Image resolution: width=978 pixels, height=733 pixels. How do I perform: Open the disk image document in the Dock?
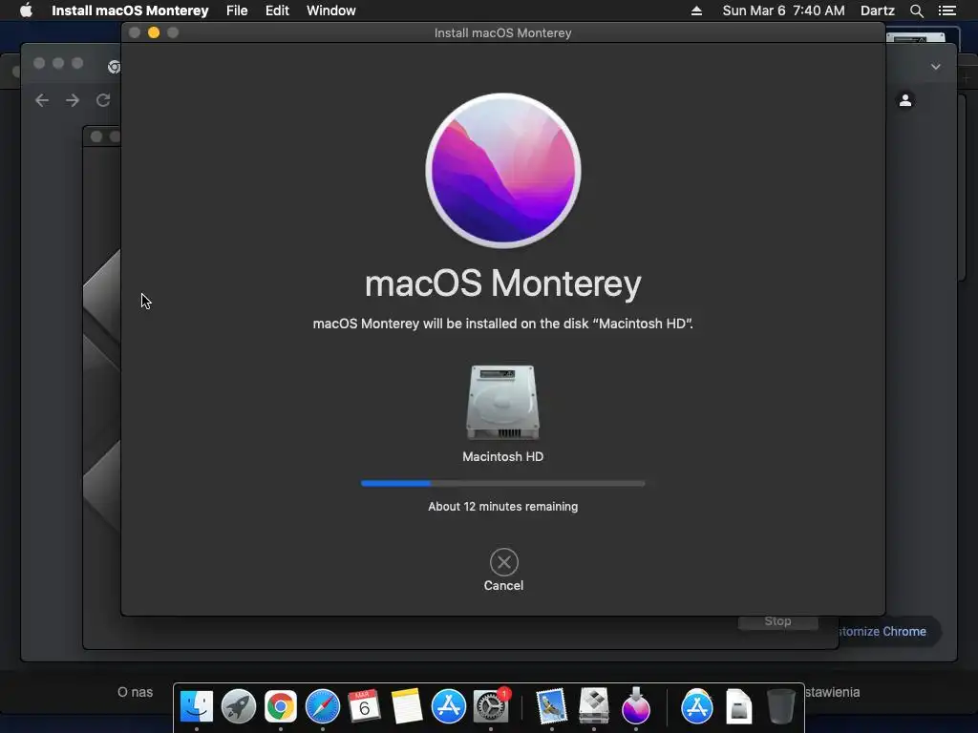pos(738,706)
